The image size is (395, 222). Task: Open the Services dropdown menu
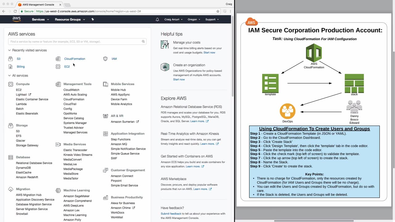tap(40, 19)
